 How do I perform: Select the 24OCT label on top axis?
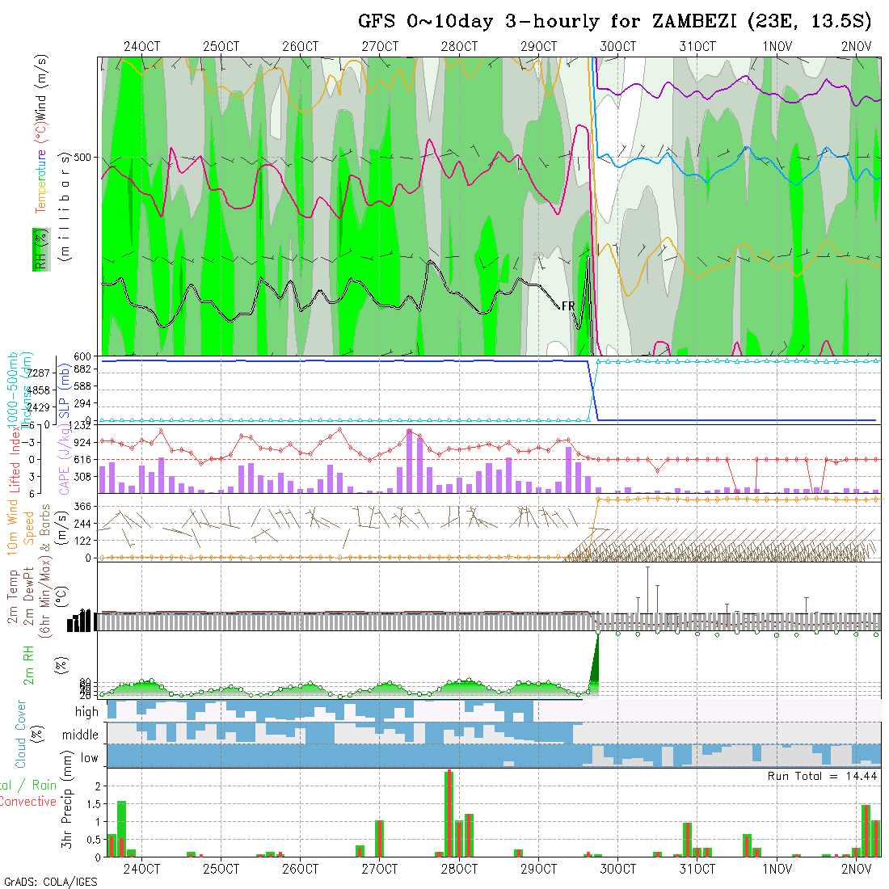141,47
